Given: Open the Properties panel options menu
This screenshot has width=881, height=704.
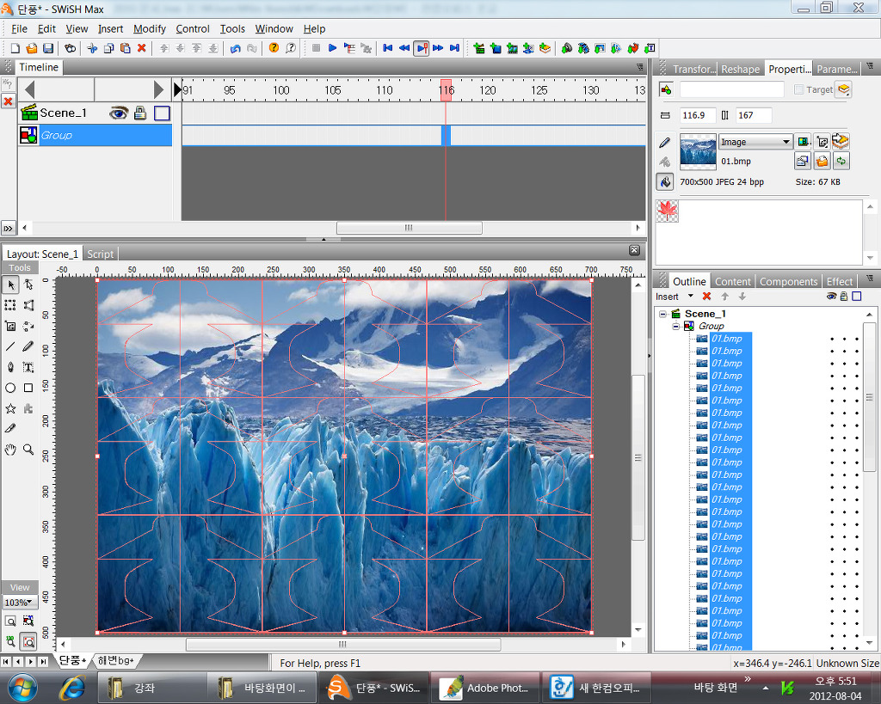Looking at the screenshot, I should [871, 66].
